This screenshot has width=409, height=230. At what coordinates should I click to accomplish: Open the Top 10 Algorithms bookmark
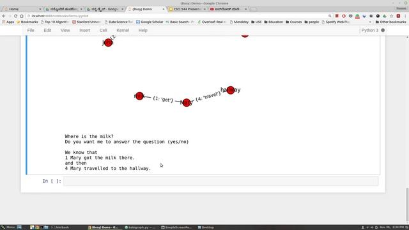(x=55, y=22)
